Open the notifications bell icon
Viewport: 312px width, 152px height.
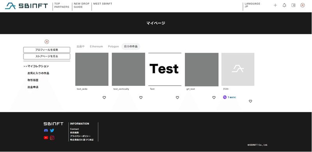tap(284, 5)
